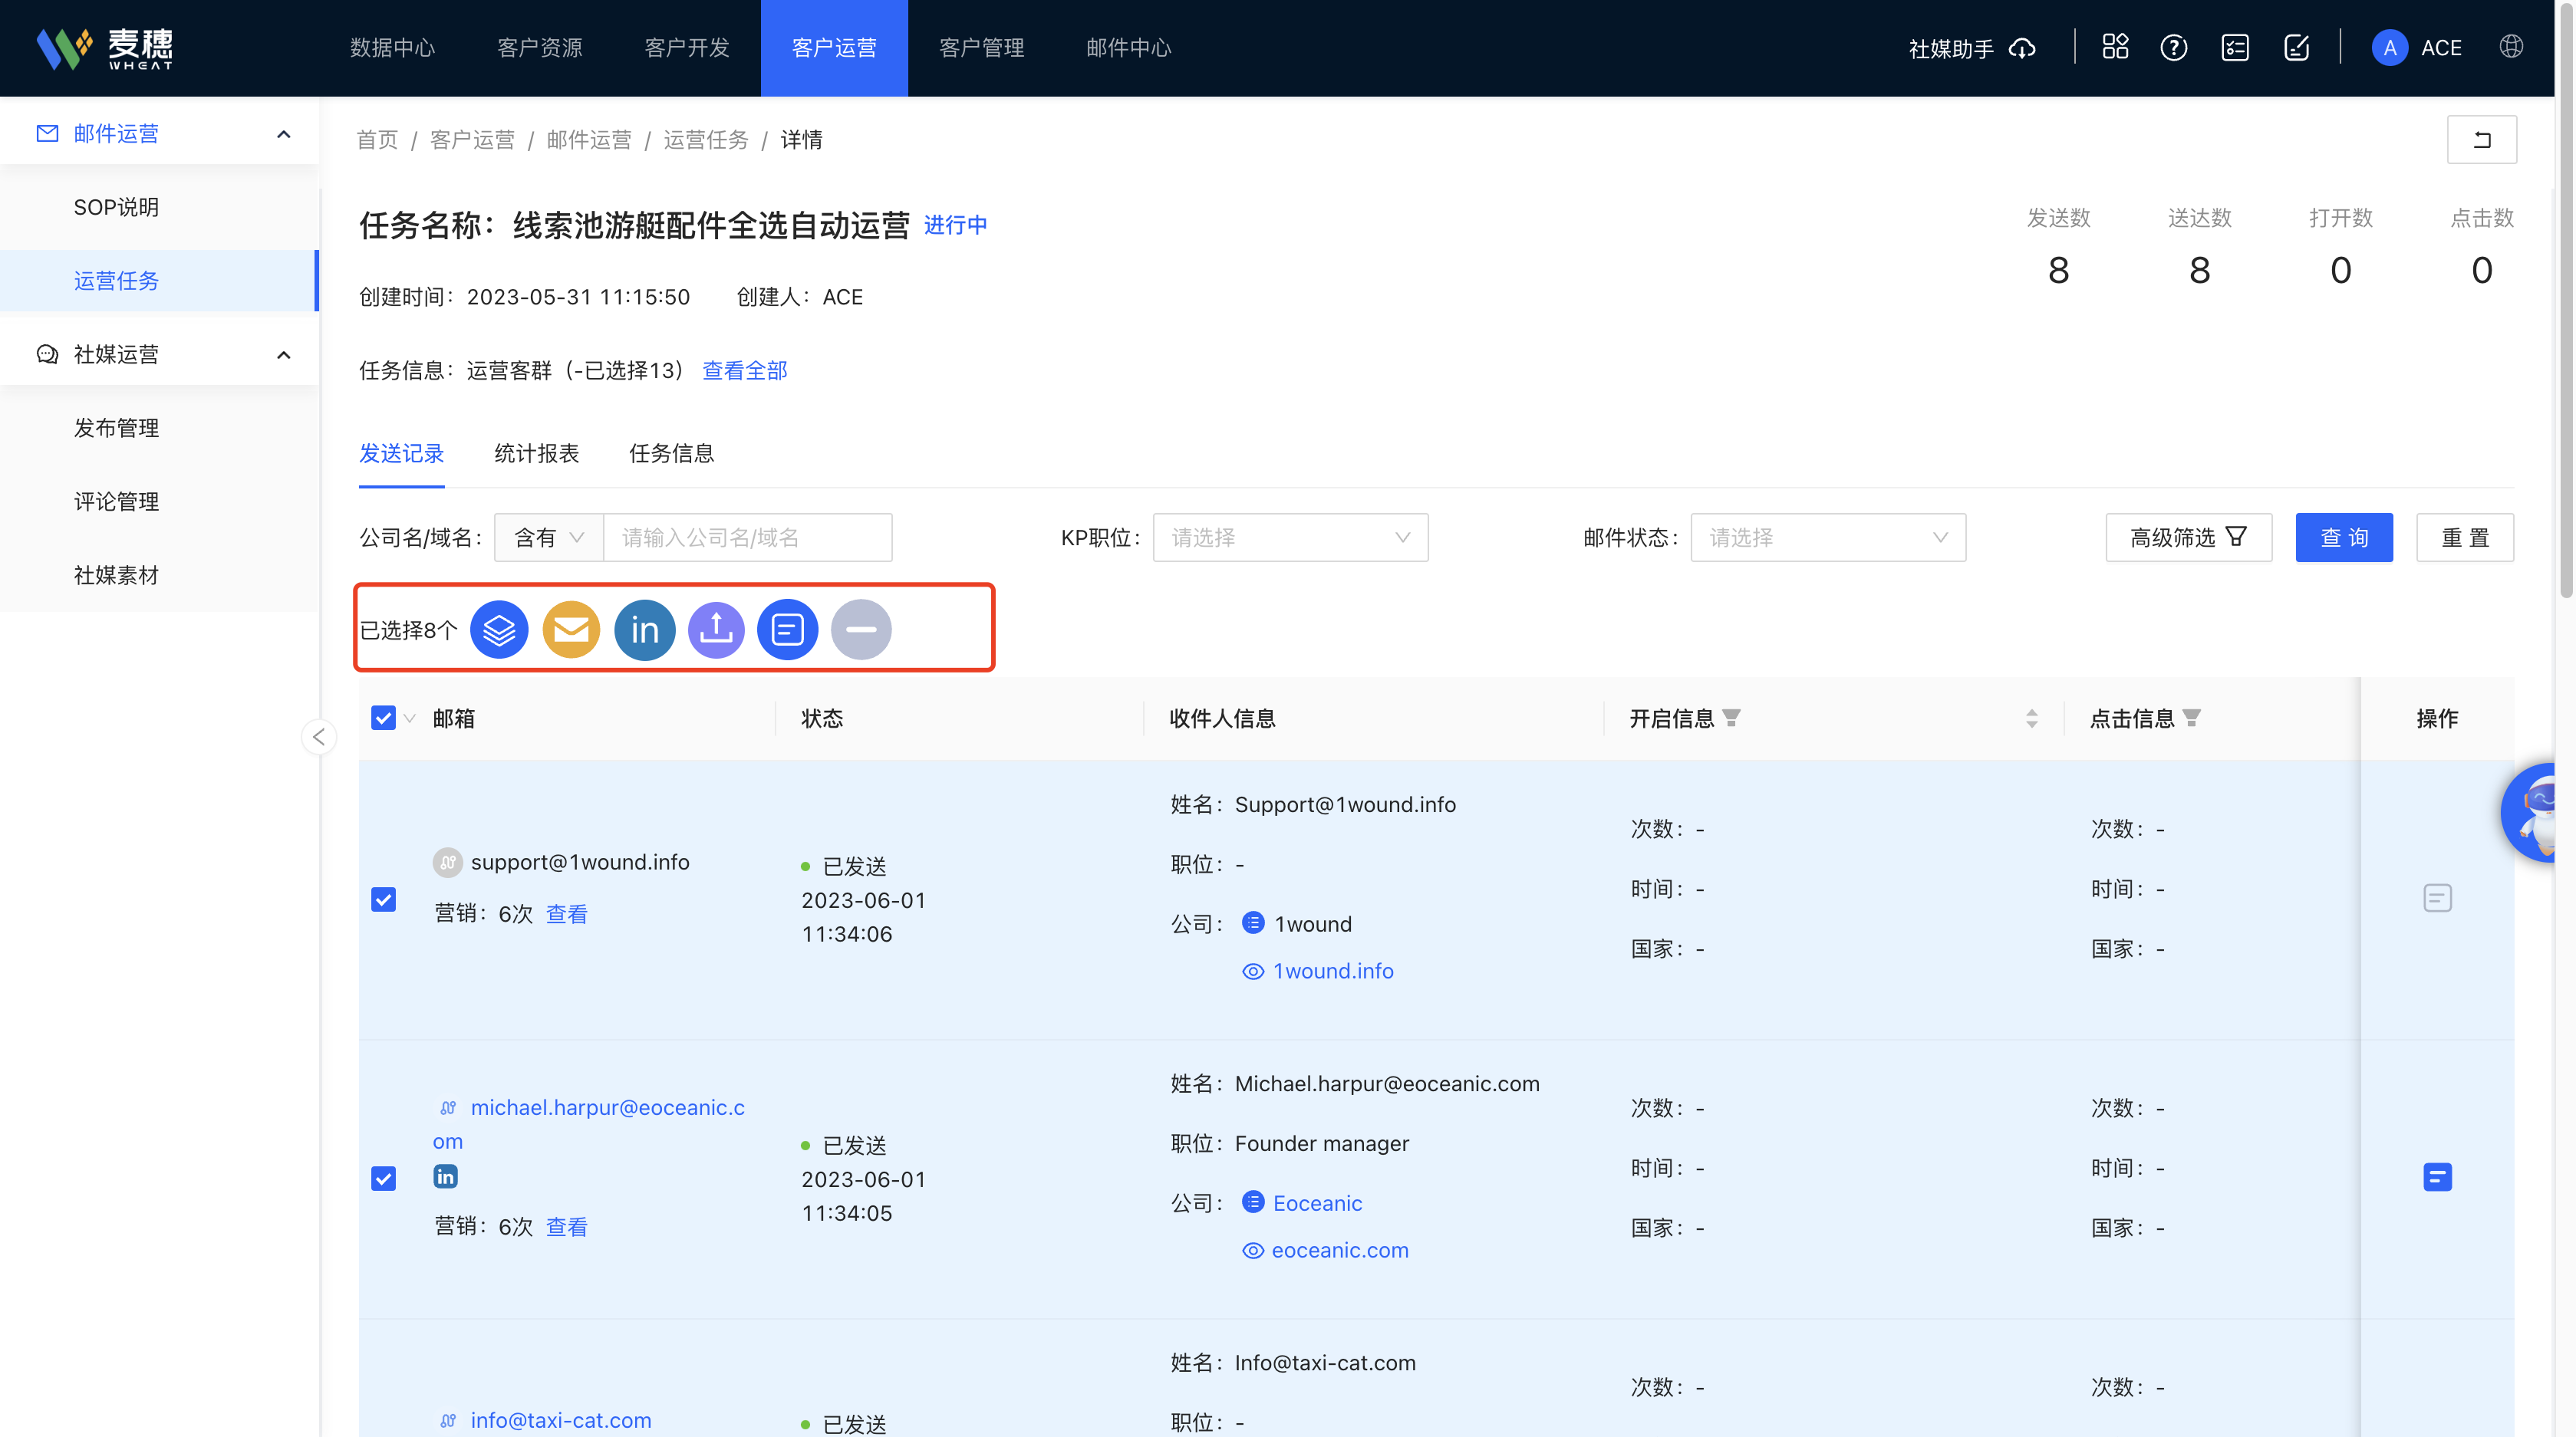This screenshot has height=1437, width=2576.
Task: Open the Eoceanic company link
Action: (x=1317, y=1203)
